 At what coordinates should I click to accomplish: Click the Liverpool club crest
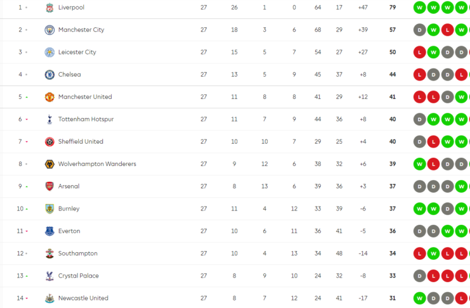pos(49,8)
